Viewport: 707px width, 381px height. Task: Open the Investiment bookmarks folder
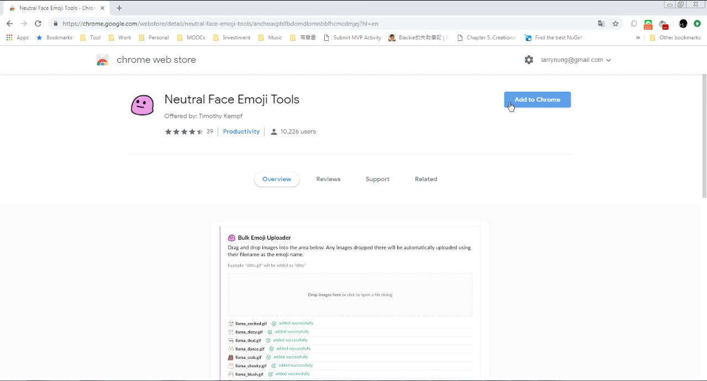click(231, 38)
